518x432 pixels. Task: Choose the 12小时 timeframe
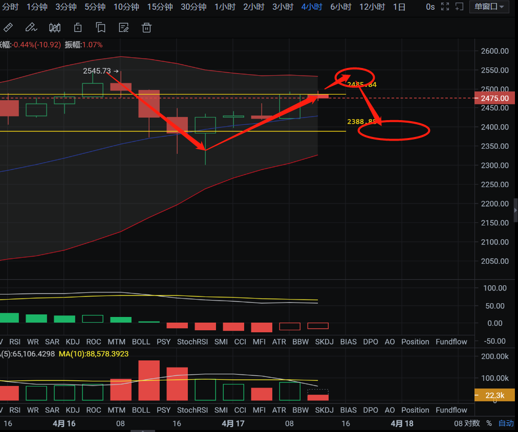click(372, 7)
